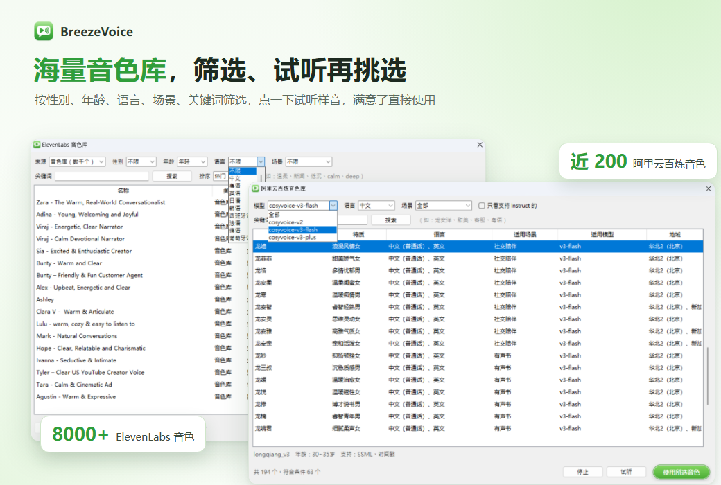Click vertical scrollbar of 阿里云 voice table

click(707, 377)
